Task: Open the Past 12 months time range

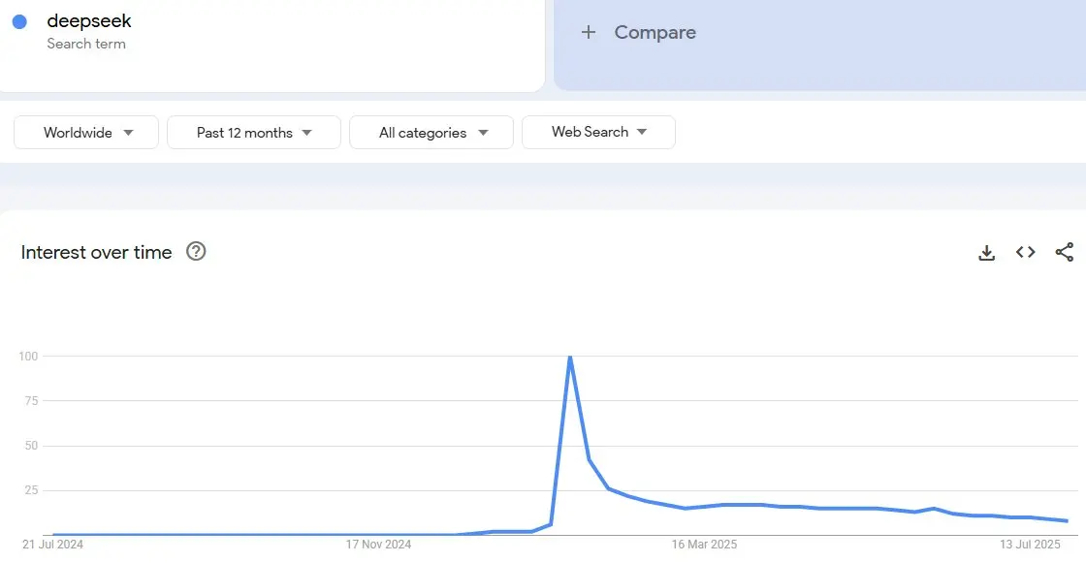Action: pyautogui.click(x=253, y=132)
